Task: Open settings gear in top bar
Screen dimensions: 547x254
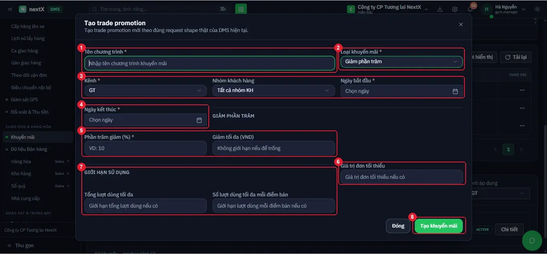Action: 455,9
